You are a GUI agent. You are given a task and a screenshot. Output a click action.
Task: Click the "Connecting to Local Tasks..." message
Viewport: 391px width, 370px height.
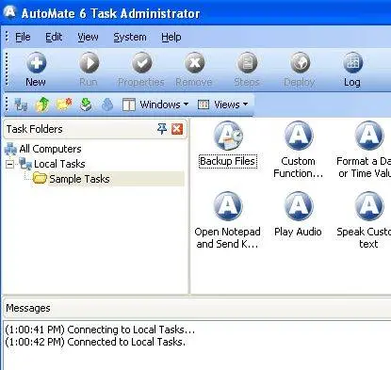pyautogui.click(x=100, y=330)
